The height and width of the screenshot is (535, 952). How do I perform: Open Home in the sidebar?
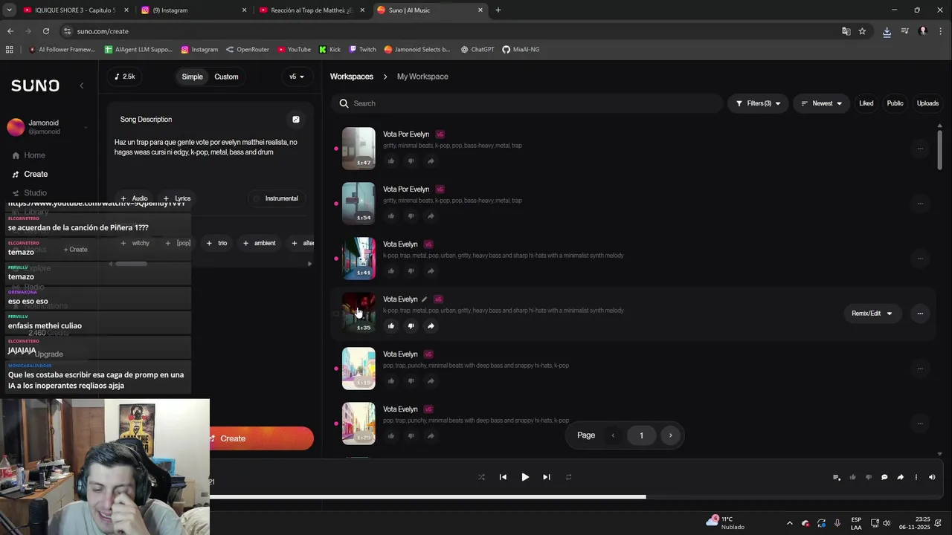pos(34,155)
